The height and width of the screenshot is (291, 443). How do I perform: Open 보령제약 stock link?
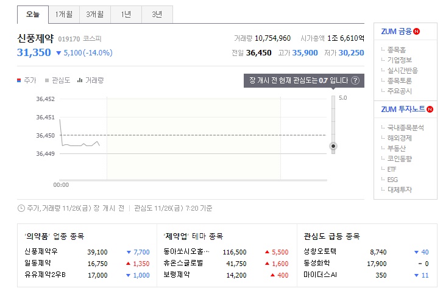coord(177,275)
